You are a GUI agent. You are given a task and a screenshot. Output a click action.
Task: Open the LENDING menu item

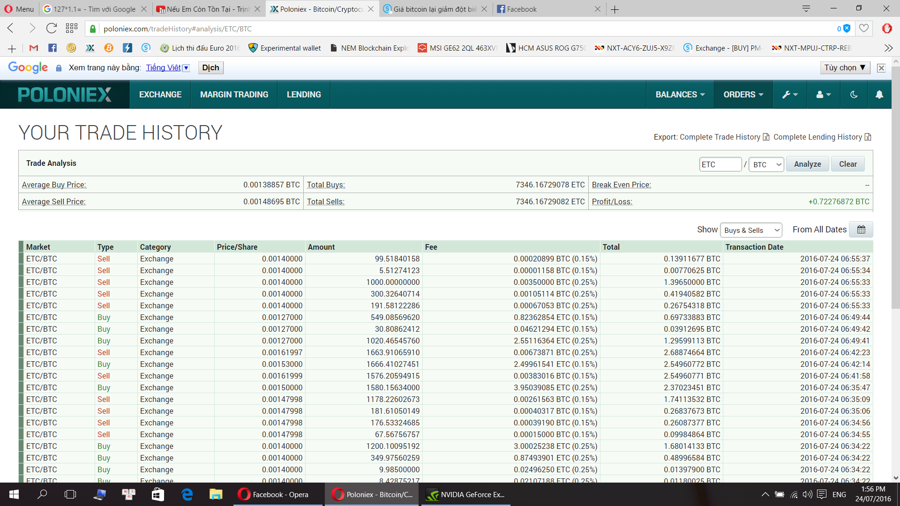coord(304,95)
